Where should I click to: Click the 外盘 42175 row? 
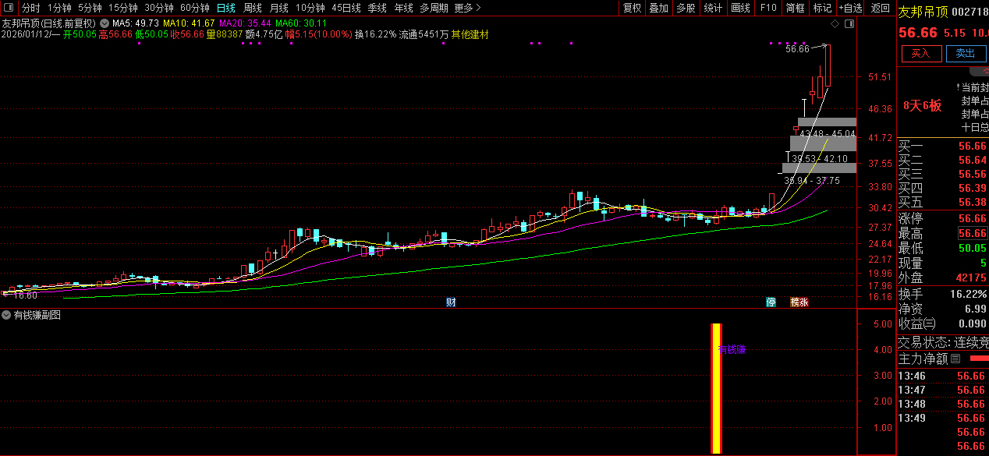click(943, 277)
